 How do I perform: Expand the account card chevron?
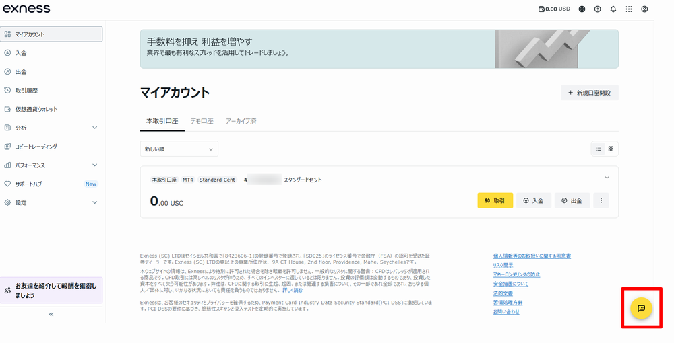click(x=607, y=178)
